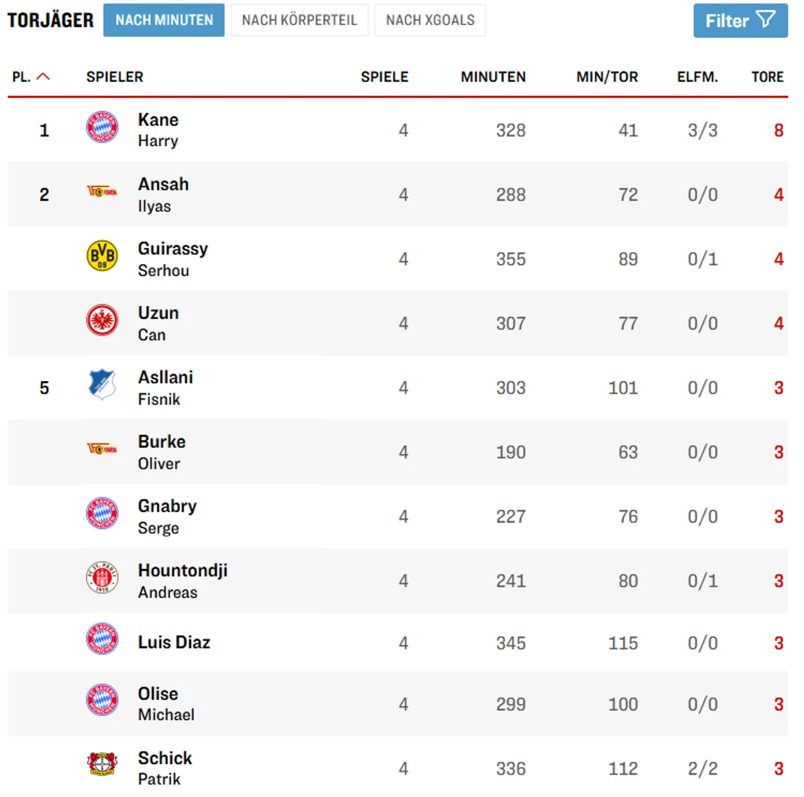
Task: Click the St. Pauli logo beside Hountondji
Action: click(102, 578)
